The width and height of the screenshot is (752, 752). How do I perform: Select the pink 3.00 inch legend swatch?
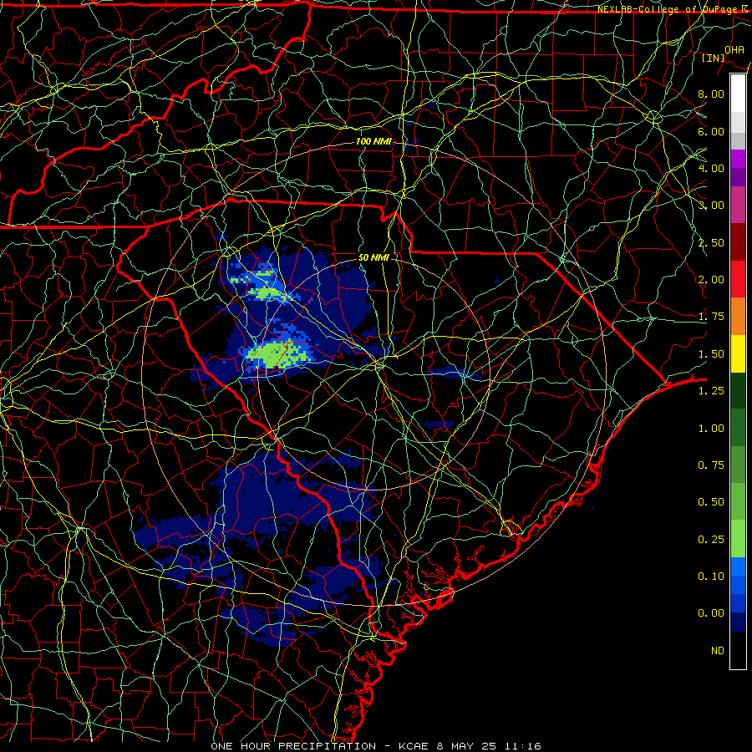click(738, 205)
